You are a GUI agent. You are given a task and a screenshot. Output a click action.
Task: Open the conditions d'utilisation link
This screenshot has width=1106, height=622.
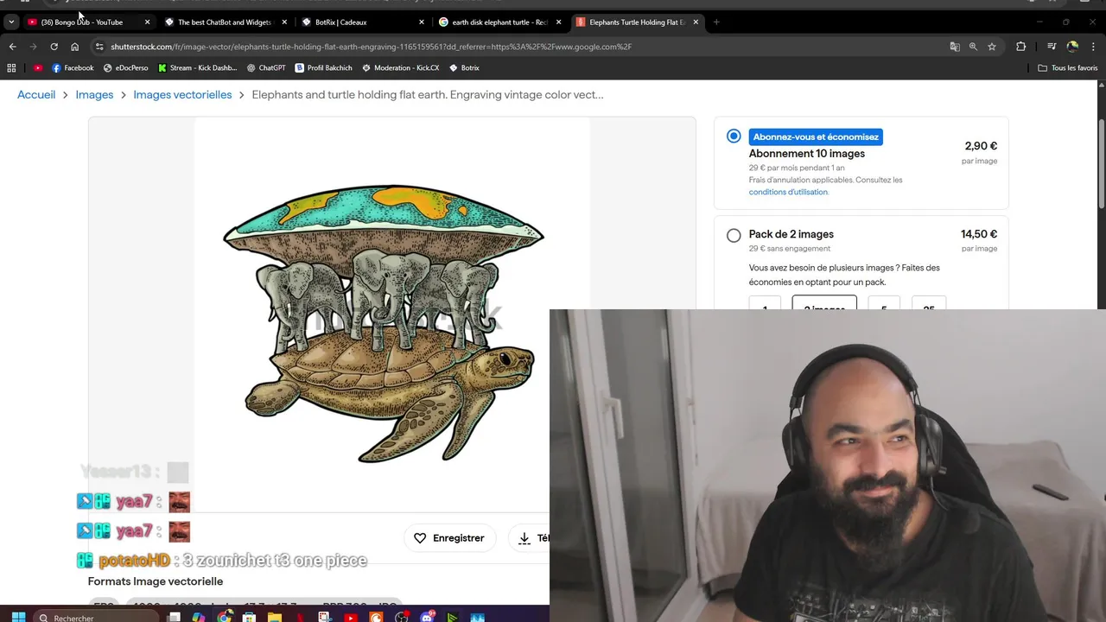click(788, 192)
